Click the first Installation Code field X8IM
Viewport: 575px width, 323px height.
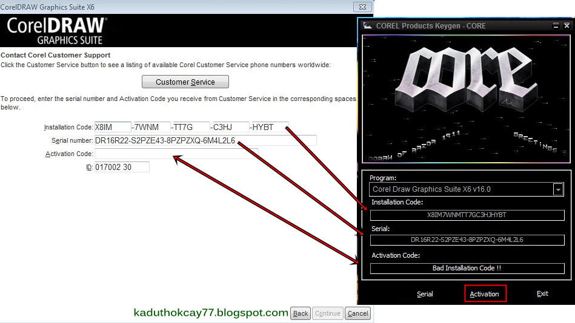[113, 127]
